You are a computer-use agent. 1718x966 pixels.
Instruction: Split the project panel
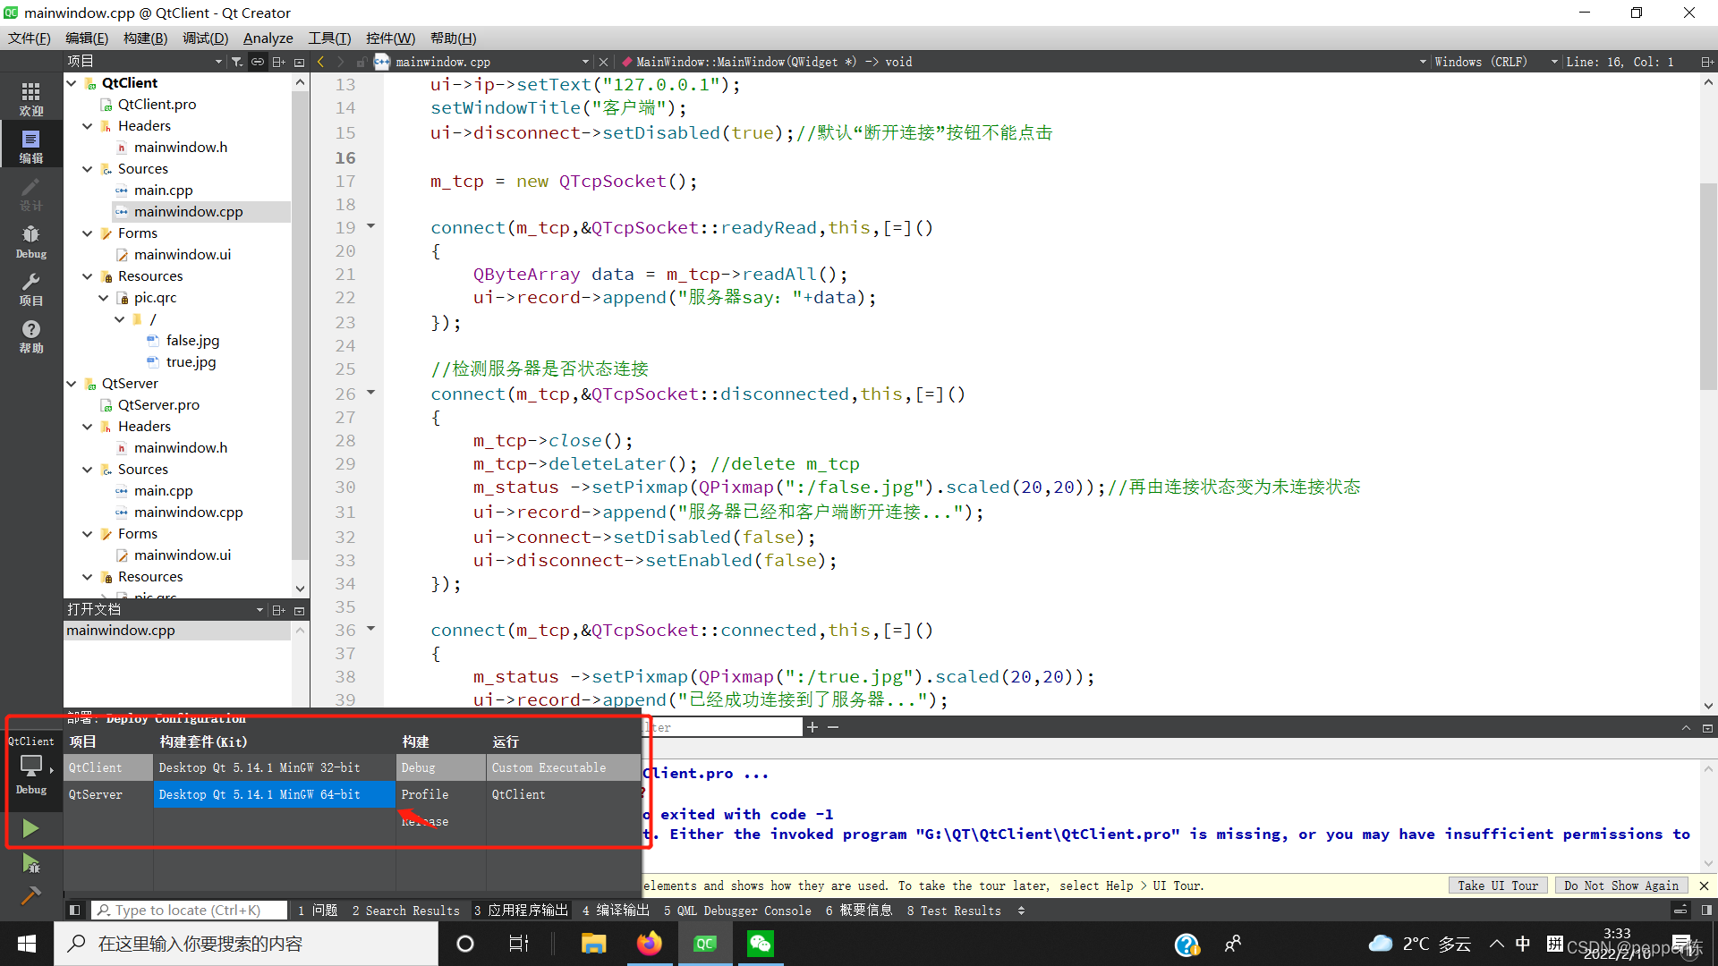pos(279,62)
